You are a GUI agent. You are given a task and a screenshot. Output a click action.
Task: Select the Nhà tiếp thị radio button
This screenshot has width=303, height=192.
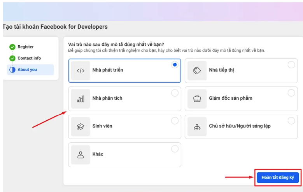click(x=291, y=65)
